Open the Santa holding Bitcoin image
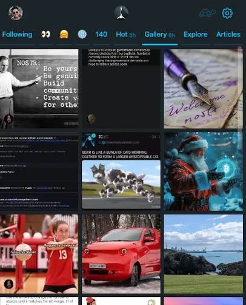246x305 pixels. pyautogui.click(x=204, y=171)
